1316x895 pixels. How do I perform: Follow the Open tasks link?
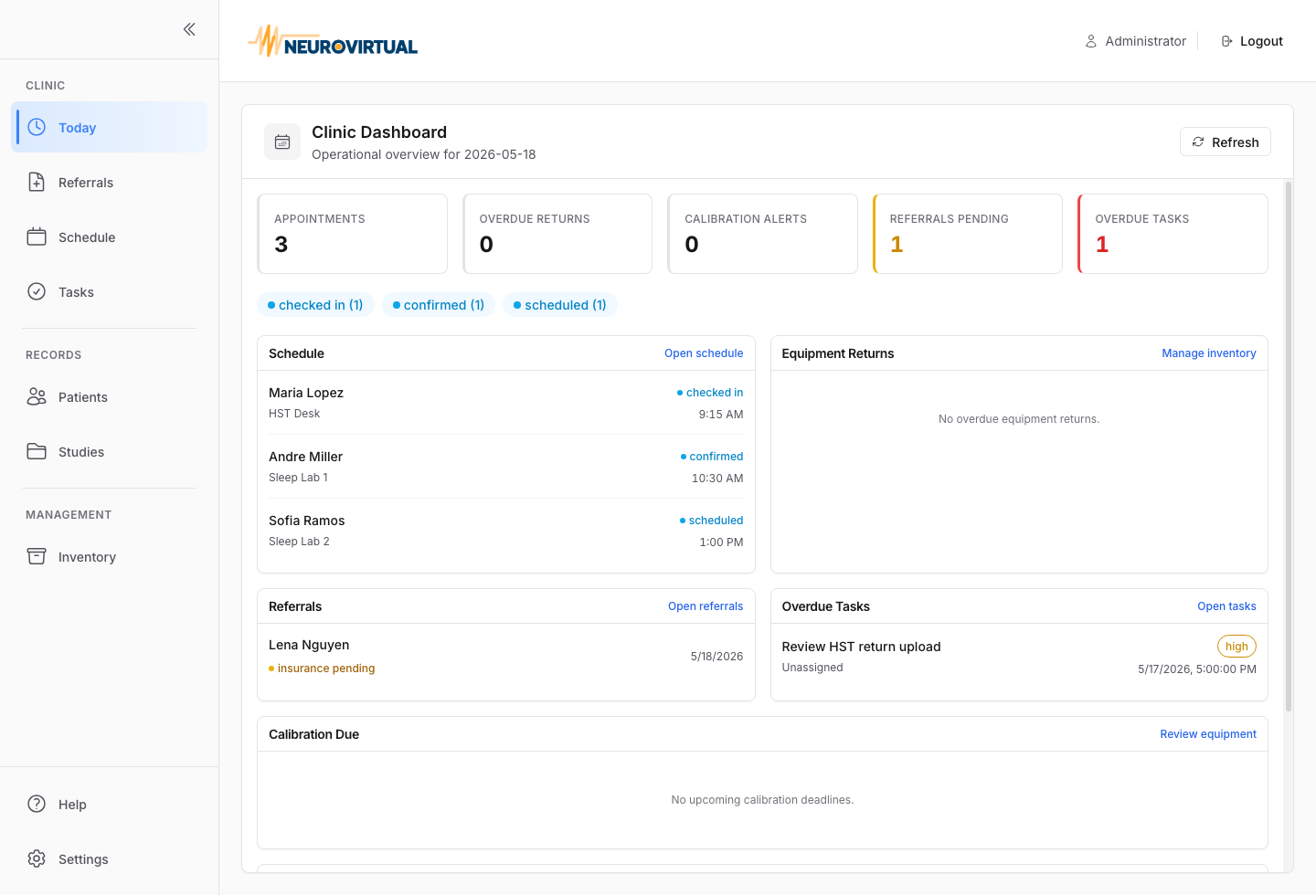point(1226,606)
